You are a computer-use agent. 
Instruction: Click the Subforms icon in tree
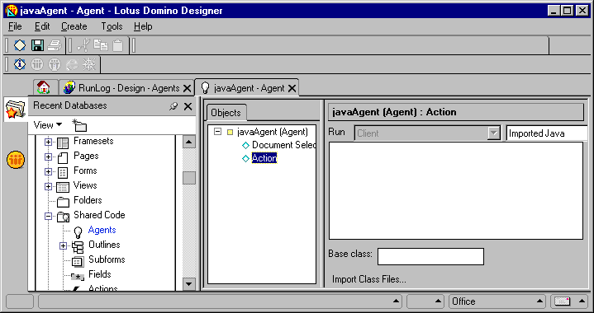[78, 261]
